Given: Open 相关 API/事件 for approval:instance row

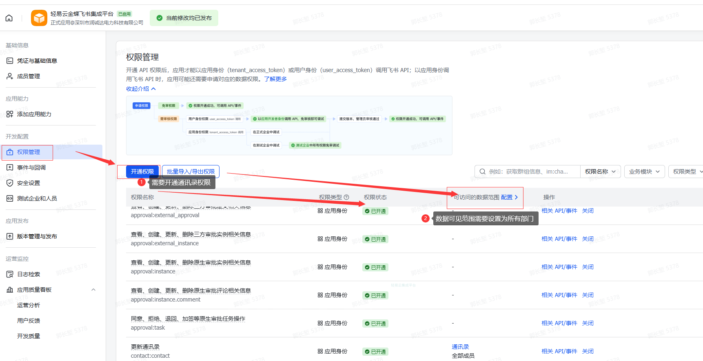Looking at the screenshot, I should [x=559, y=267].
